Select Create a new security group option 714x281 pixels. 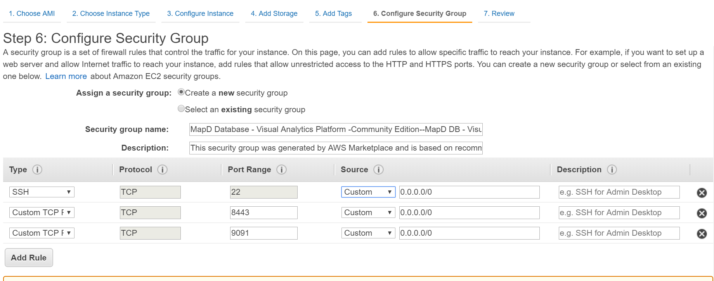pos(181,93)
